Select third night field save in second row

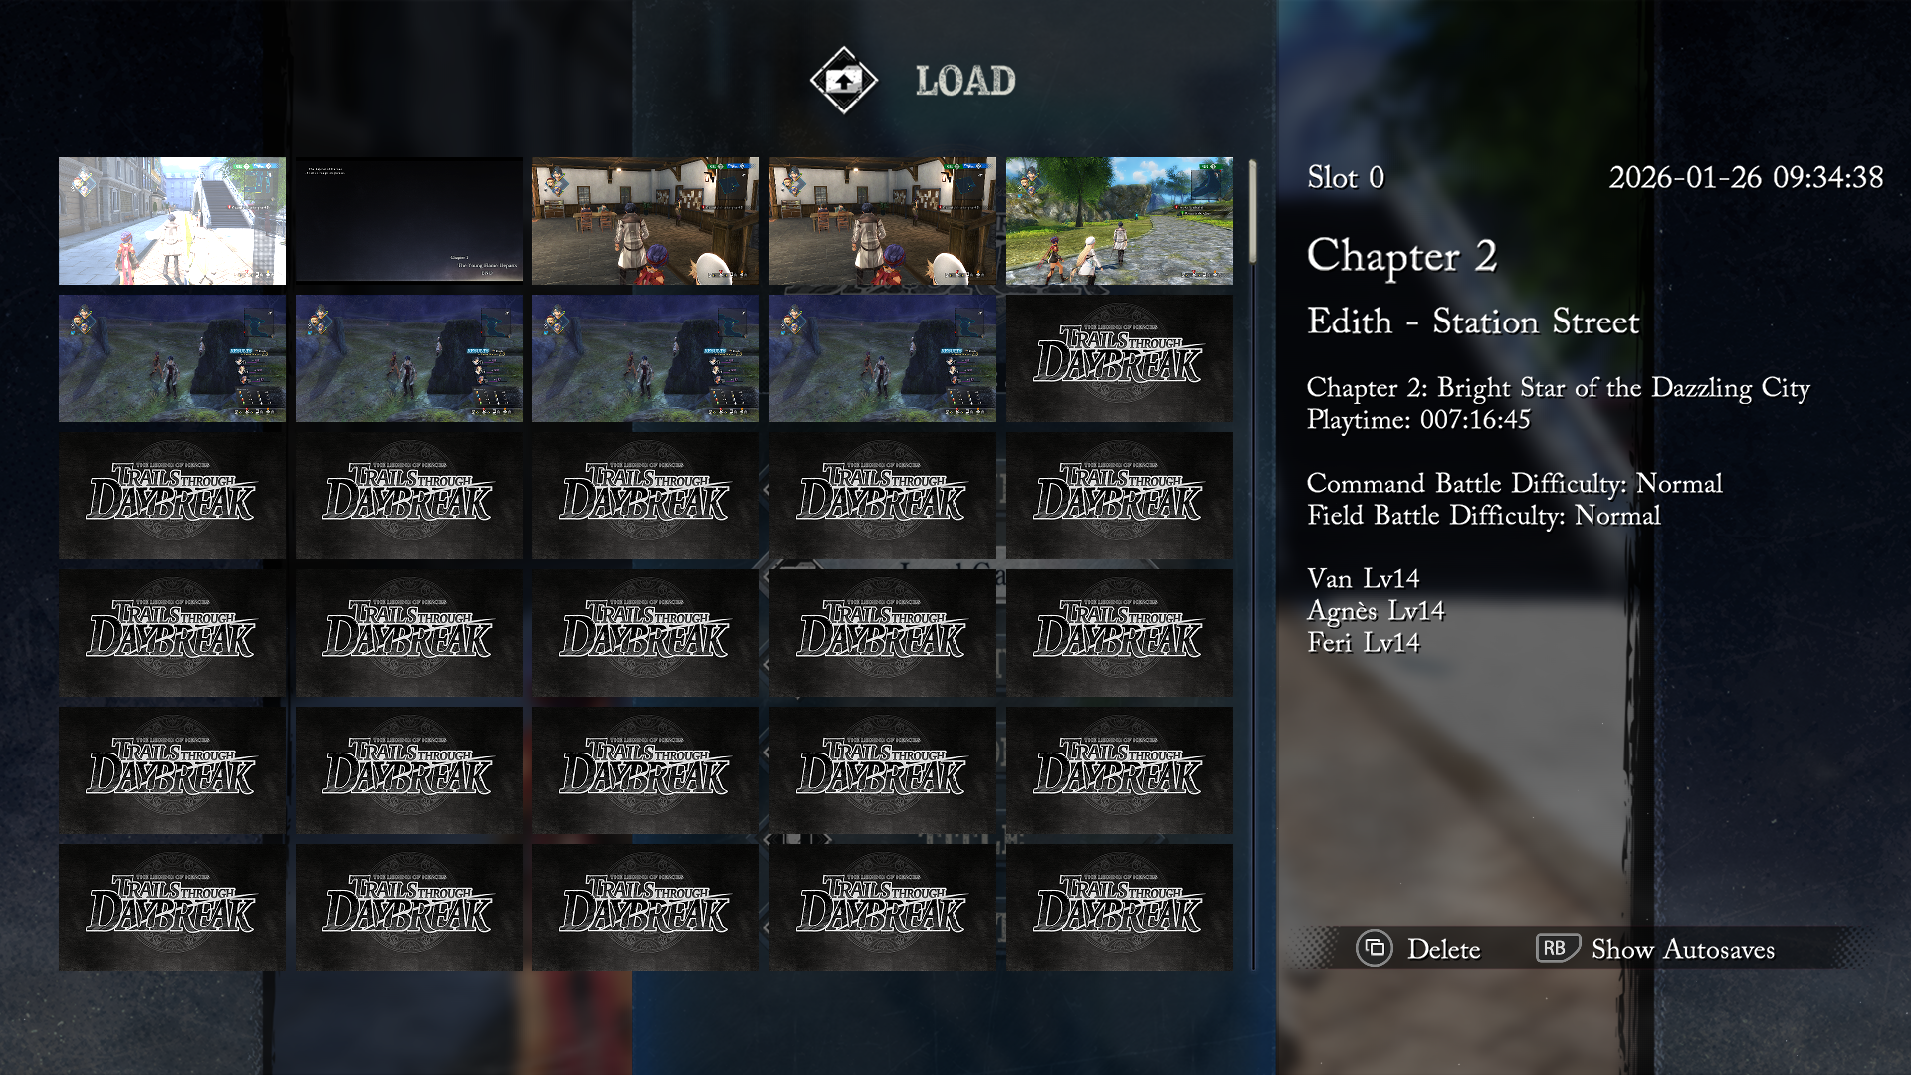[x=646, y=358]
